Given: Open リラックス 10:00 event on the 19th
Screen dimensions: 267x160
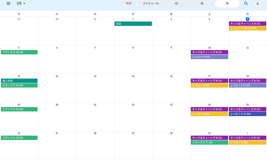Looking at the screenshot, I should [x=19, y=109].
